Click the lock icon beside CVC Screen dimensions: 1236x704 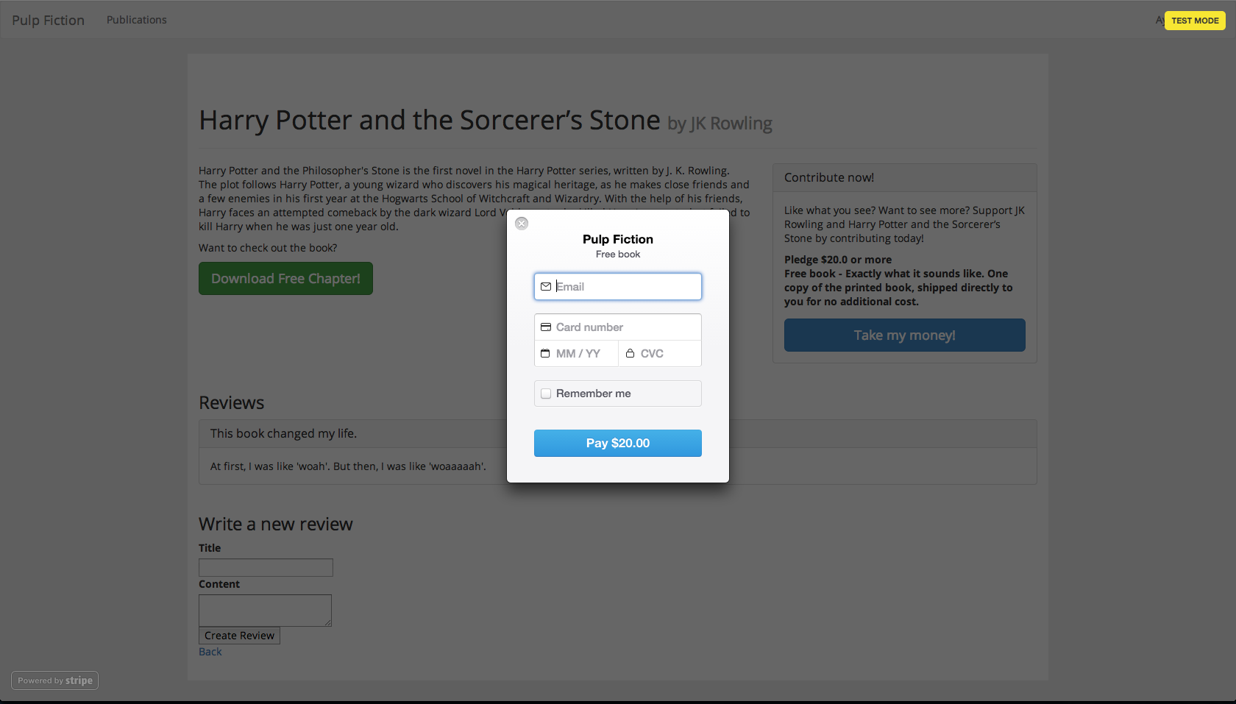click(x=630, y=354)
